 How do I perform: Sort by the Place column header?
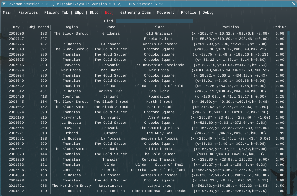tap(159, 27)
